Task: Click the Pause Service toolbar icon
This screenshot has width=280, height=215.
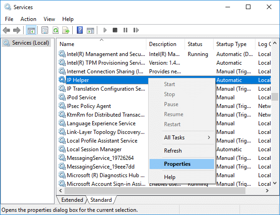Action: pos(125,30)
